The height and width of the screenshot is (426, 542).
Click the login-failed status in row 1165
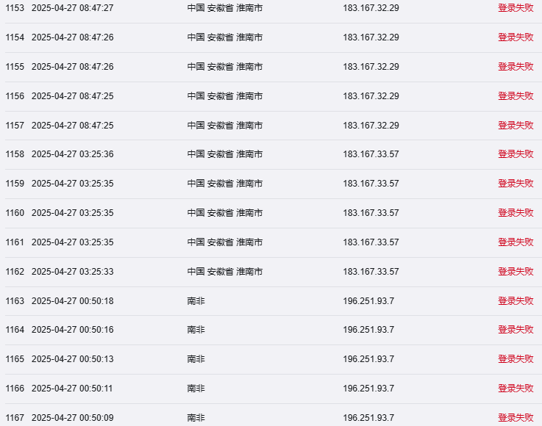[516, 359]
